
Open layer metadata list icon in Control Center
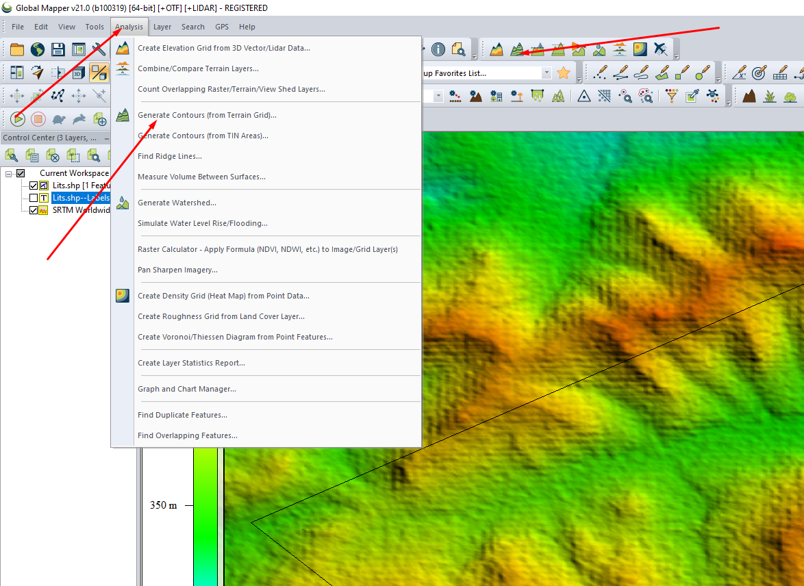(32, 155)
